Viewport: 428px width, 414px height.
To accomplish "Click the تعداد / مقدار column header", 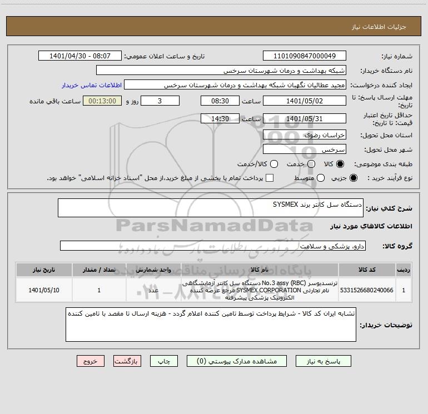I will [99, 270].
